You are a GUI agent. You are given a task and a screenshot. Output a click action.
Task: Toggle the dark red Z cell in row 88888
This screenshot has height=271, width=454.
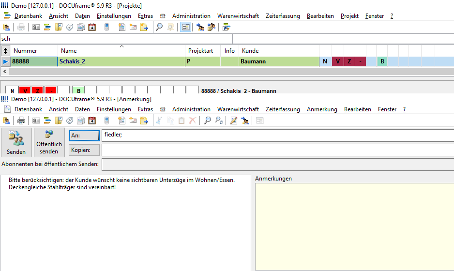[x=349, y=61]
